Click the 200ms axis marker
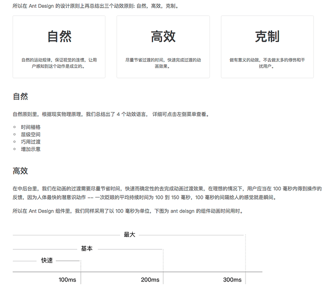This screenshot has width=333, height=294. tap(150, 280)
